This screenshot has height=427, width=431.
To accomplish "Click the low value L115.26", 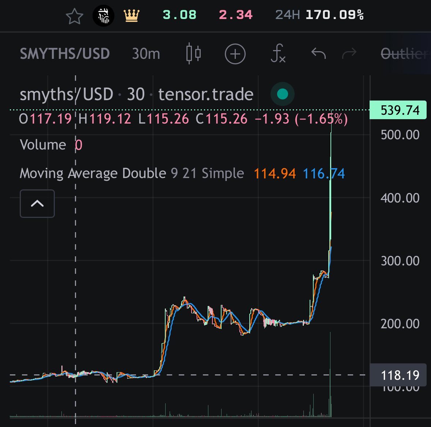I will coord(163,119).
